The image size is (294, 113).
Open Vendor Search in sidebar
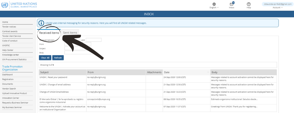(x=9, y=89)
